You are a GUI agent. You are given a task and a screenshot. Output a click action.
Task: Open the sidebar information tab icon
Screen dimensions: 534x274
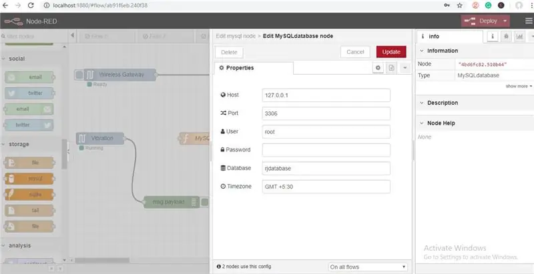(493, 37)
